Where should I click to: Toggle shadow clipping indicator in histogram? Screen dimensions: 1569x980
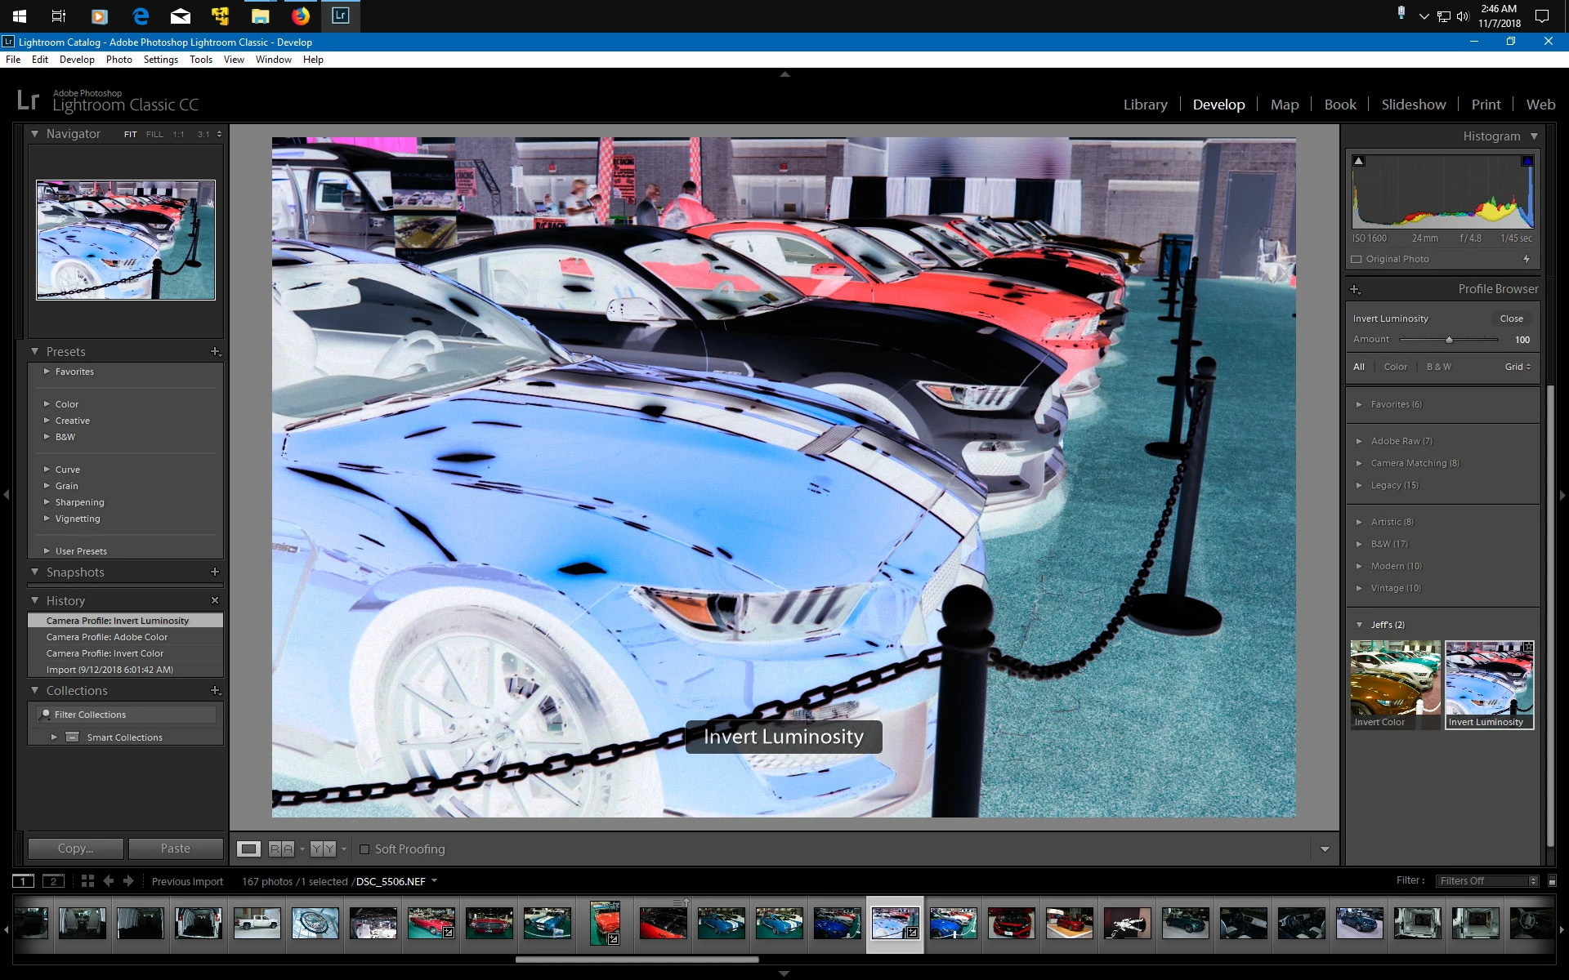(x=1358, y=161)
